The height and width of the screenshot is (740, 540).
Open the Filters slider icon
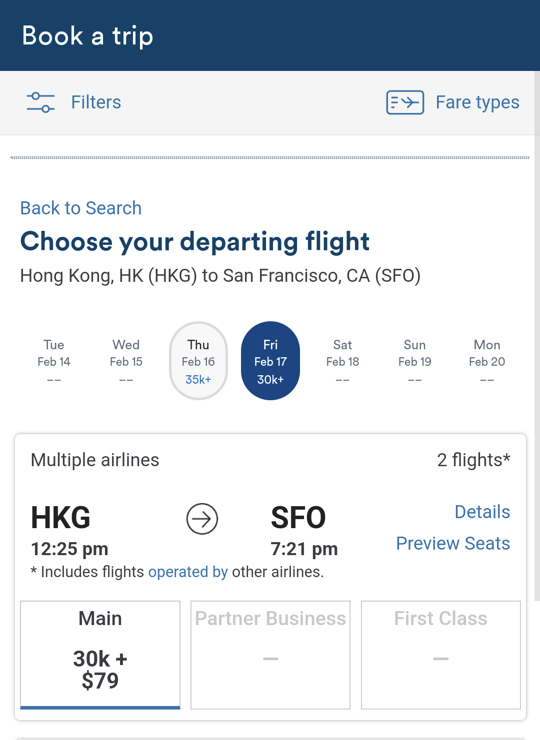point(40,102)
